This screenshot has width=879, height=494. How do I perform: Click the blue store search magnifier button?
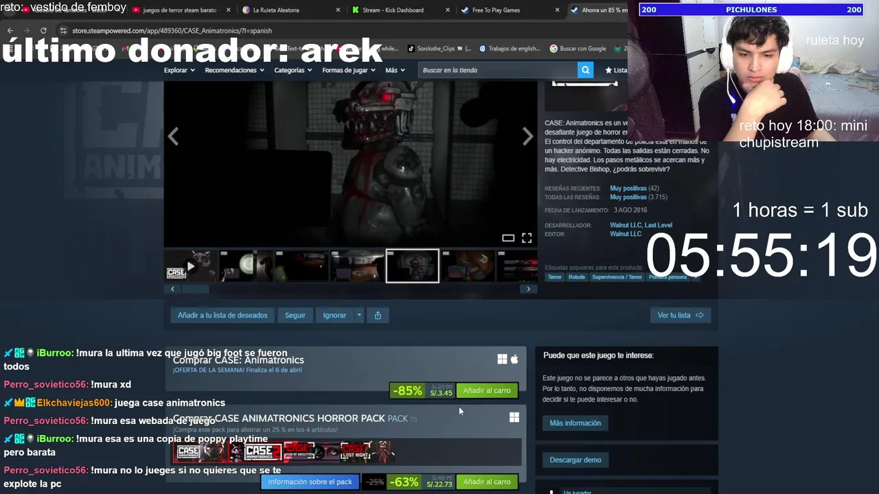click(x=585, y=70)
